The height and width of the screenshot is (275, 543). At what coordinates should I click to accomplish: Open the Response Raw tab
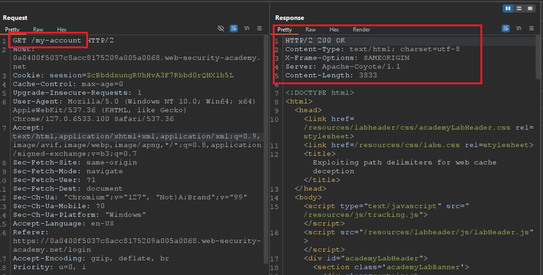[311, 30]
